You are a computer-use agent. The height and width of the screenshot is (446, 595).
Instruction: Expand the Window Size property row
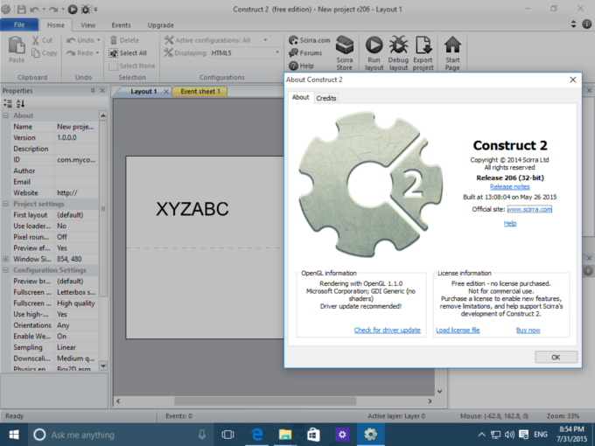pyautogui.click(x=6, y=259)
